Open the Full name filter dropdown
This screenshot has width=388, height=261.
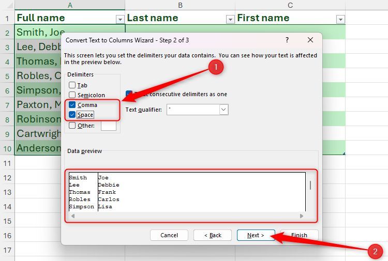120,19
